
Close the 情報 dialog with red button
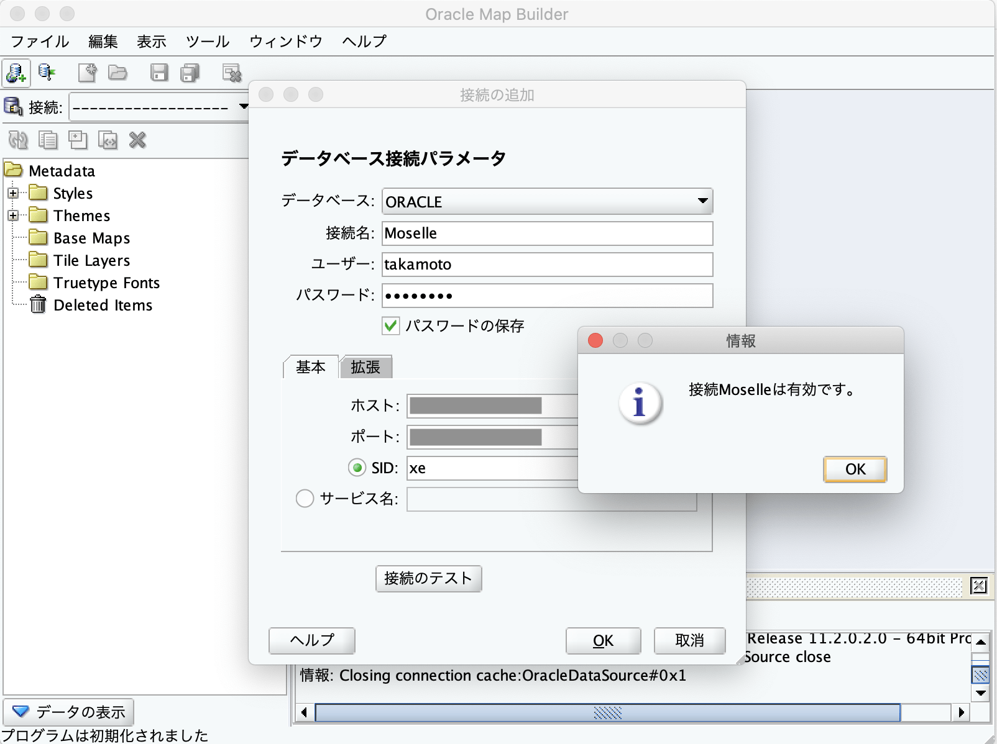(595, 340)
